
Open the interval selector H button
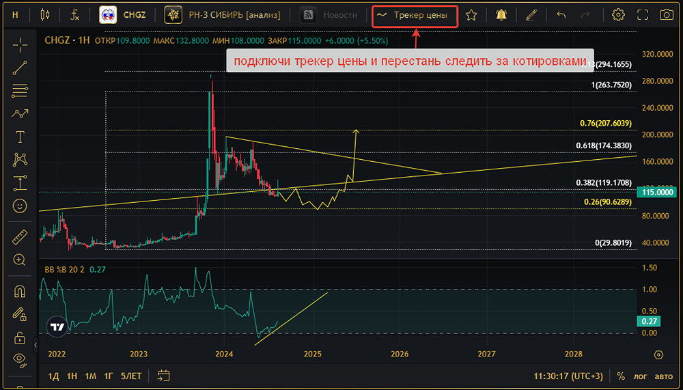[x=15, y=15]
